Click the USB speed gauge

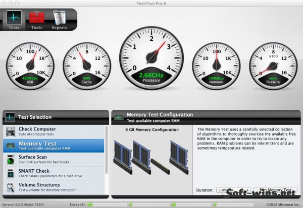point(30,66)
